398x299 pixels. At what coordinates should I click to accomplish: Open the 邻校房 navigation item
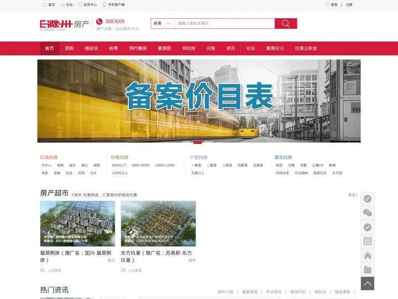pyautogui.click(x=189, y=48)
